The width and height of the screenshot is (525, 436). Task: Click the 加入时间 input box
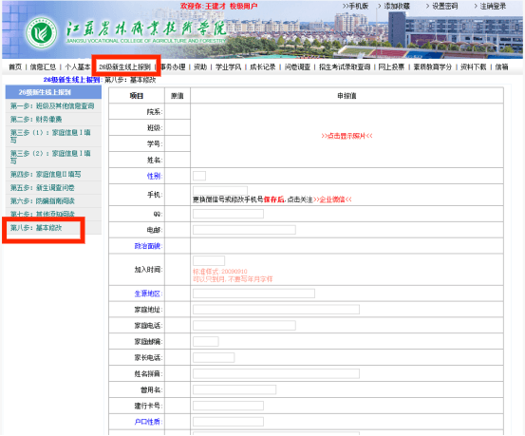point(209,260)
